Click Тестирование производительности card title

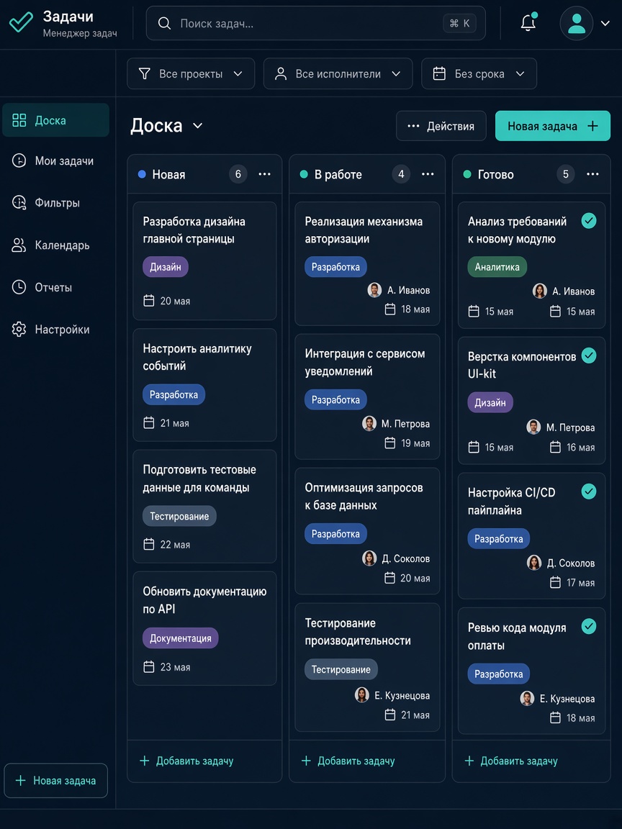pyautogui.click(x=358, y=632)
